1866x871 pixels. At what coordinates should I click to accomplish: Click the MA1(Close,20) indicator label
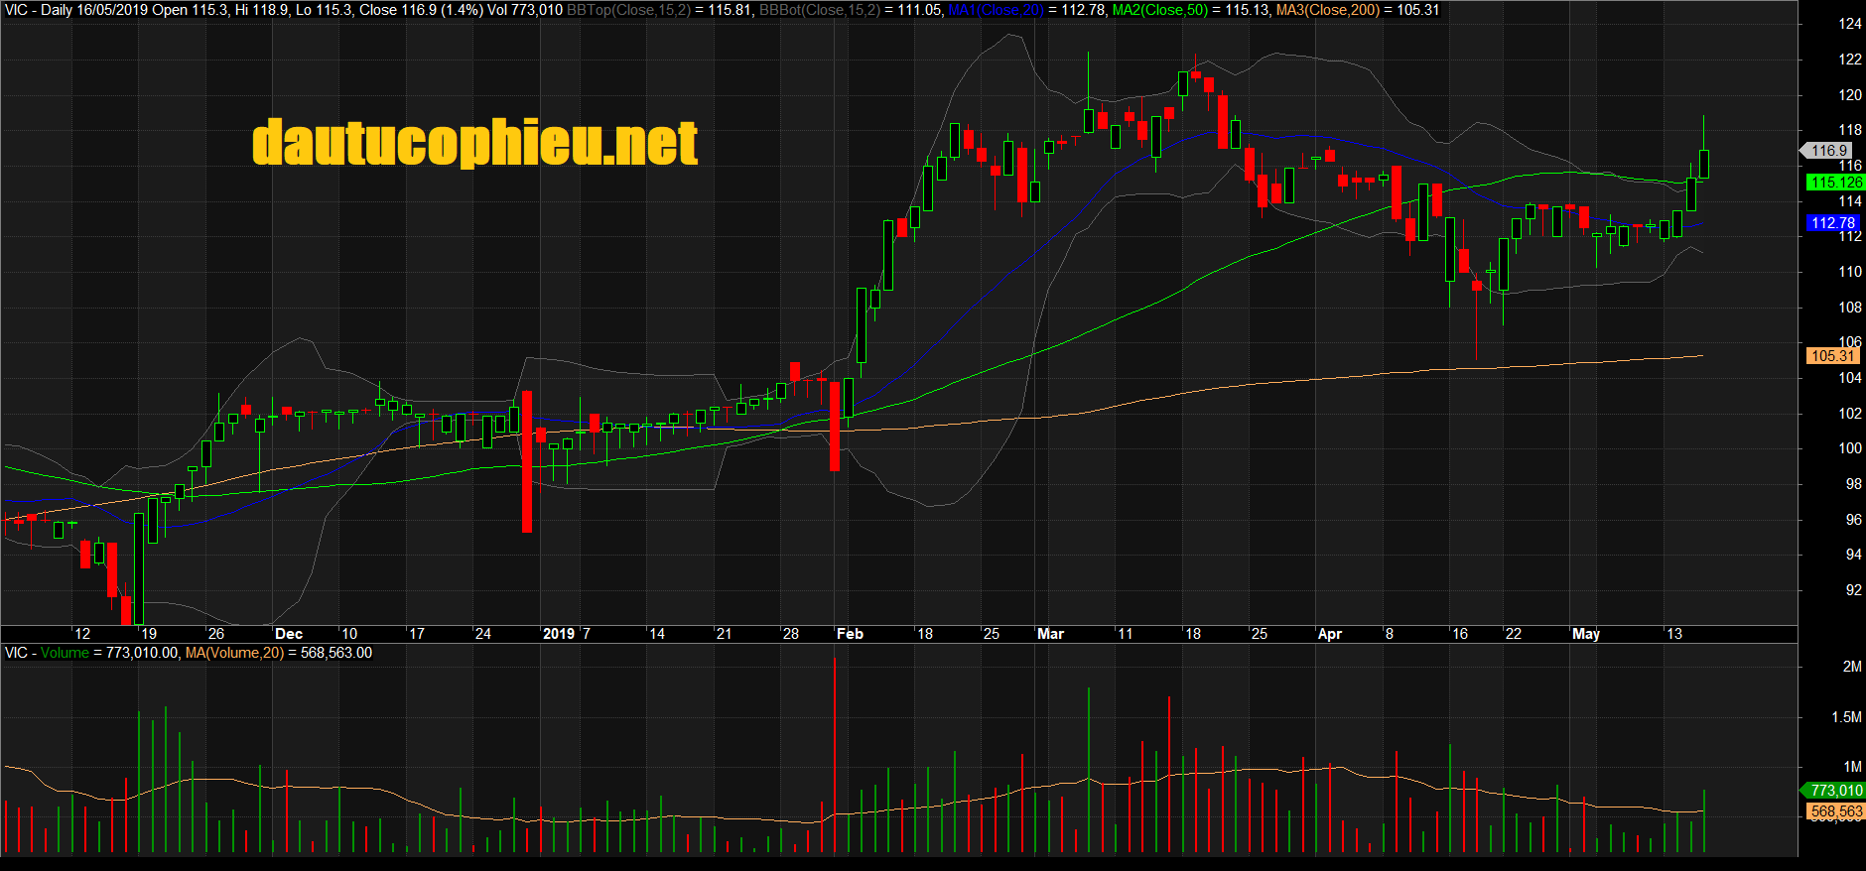click(996, 10)
